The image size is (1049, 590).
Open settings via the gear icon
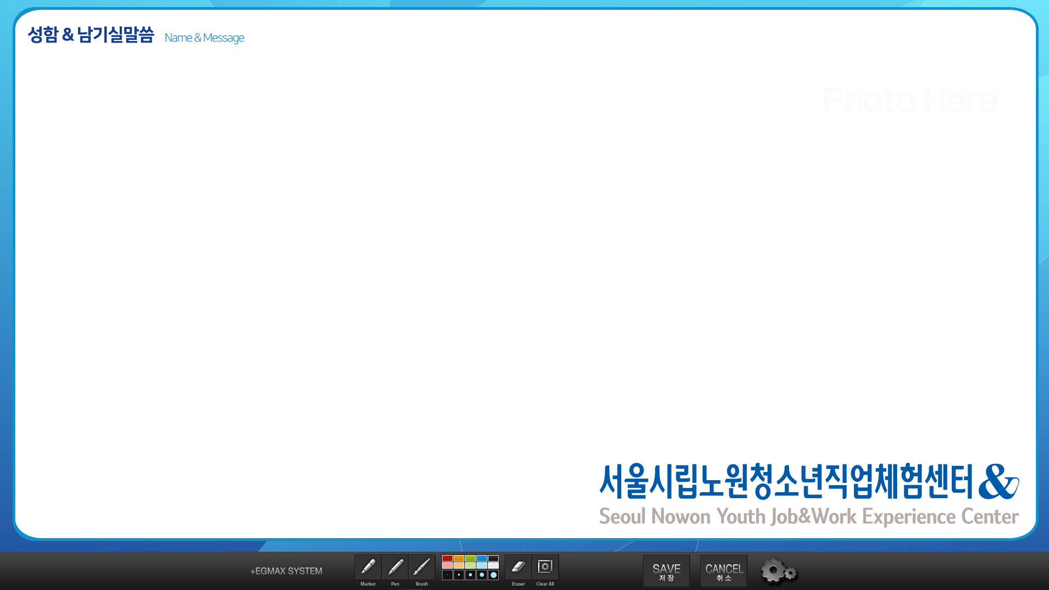(775, 571)
